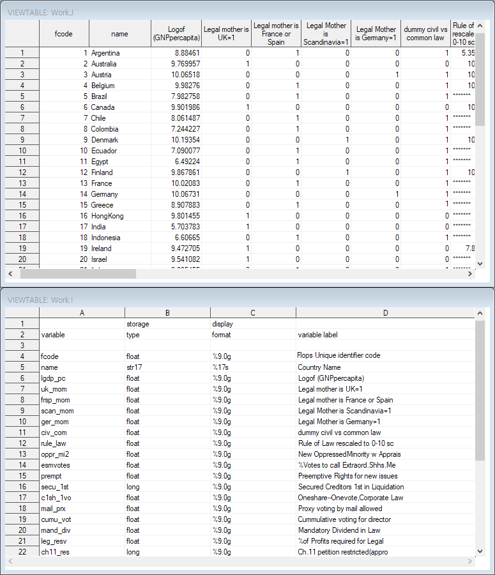The image size is (495, 575).
Task: Click Rule of Law value 5.35 for Argentina
Action: pos(463,53)
